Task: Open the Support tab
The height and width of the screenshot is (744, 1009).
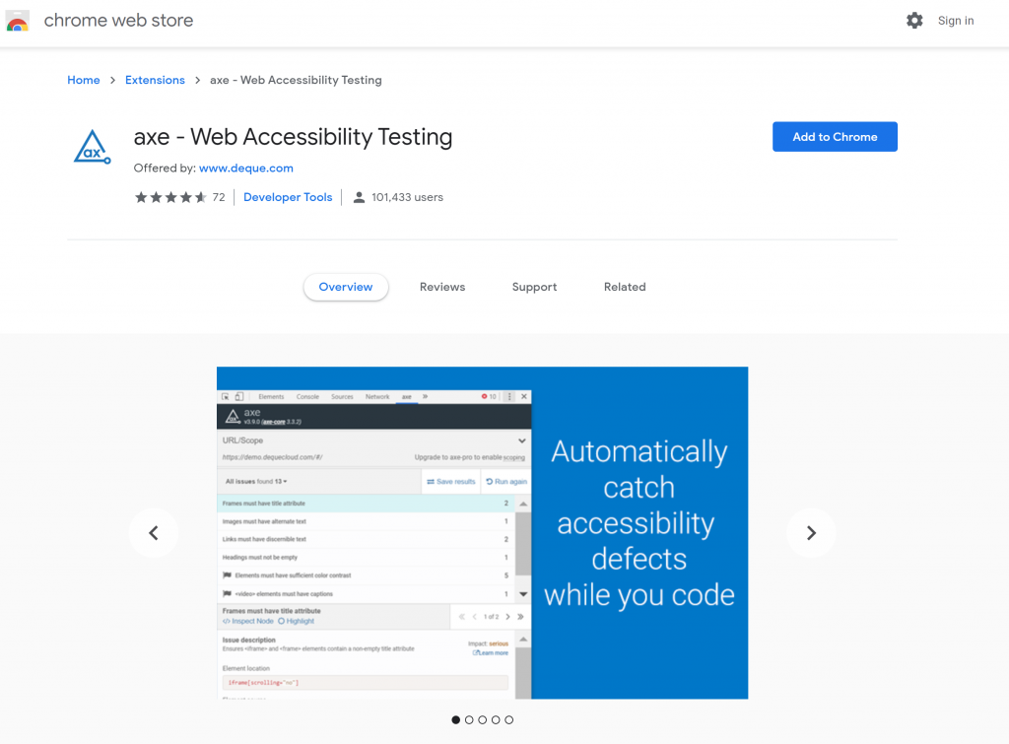Action: point(534,287)
